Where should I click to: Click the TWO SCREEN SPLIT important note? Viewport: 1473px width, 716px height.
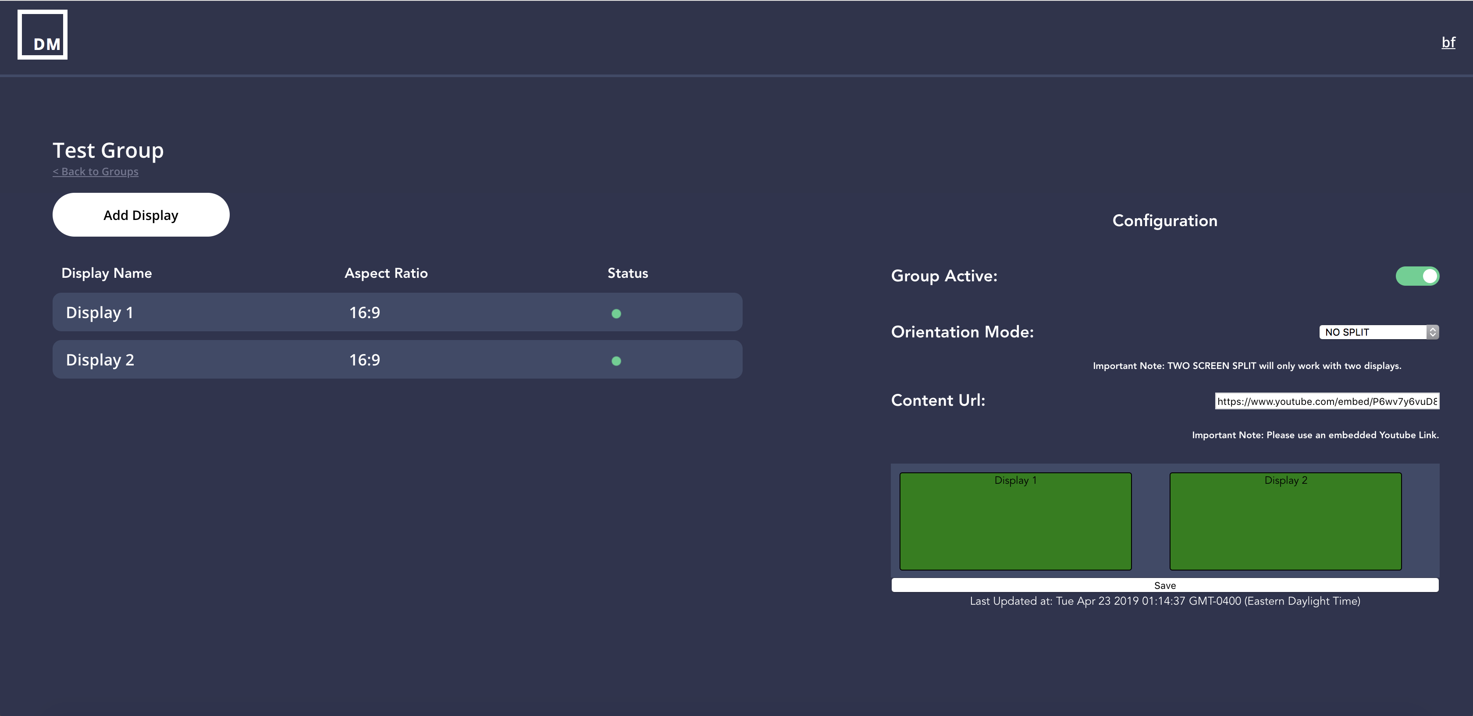click(1246, 366)
